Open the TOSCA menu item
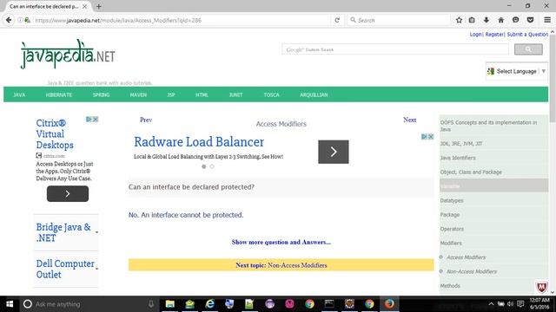Viewport: 556px width, 312px height. (x=271, y=94)
